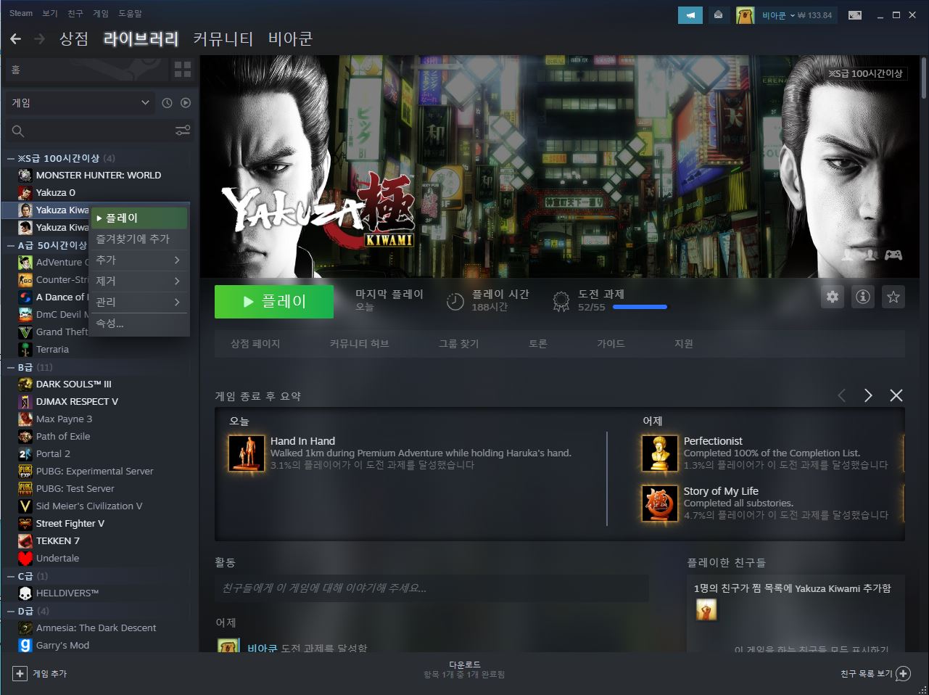This screenshot has width=929, height=695.
Task: Click the Story of My Life achievement icon
Action: pyautogui.click(x=660, y=503)
